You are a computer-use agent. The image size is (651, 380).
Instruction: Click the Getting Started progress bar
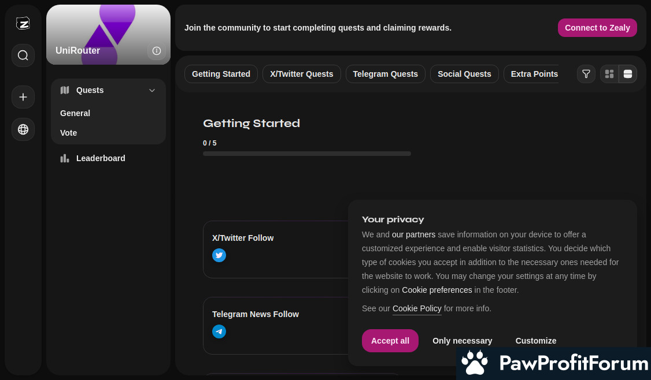[x=307, y=154]
